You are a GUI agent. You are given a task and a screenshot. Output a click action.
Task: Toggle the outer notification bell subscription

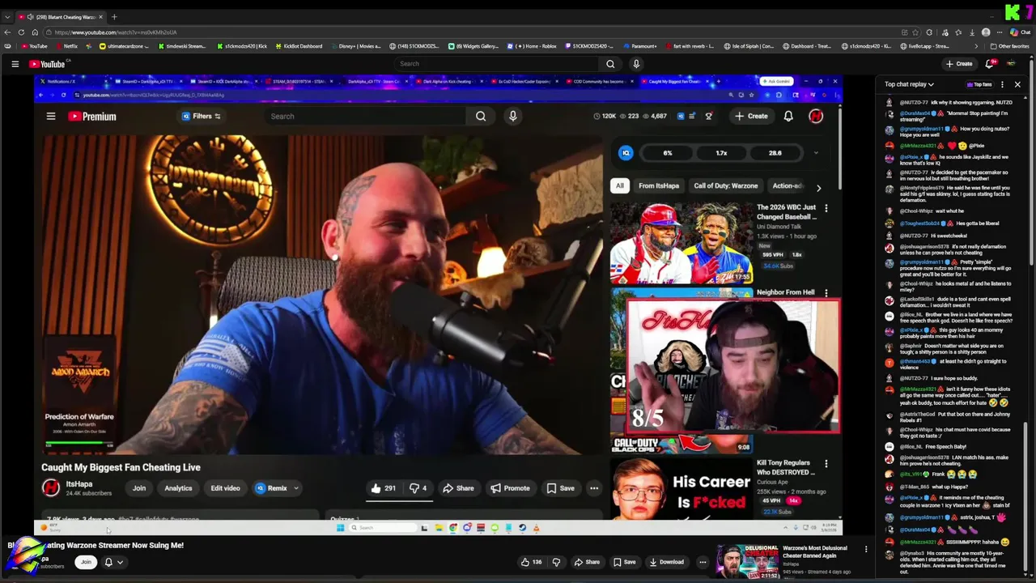[113, 562]
